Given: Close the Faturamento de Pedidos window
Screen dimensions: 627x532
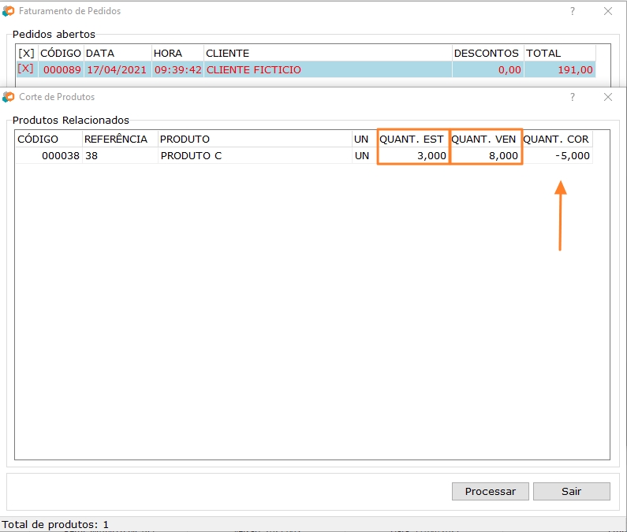Looking at the screenshot, I should click(607, 12).
